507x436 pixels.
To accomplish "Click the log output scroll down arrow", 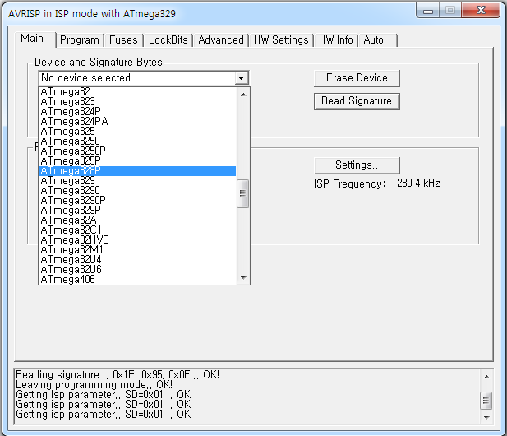I will click(x=486, y=418).
